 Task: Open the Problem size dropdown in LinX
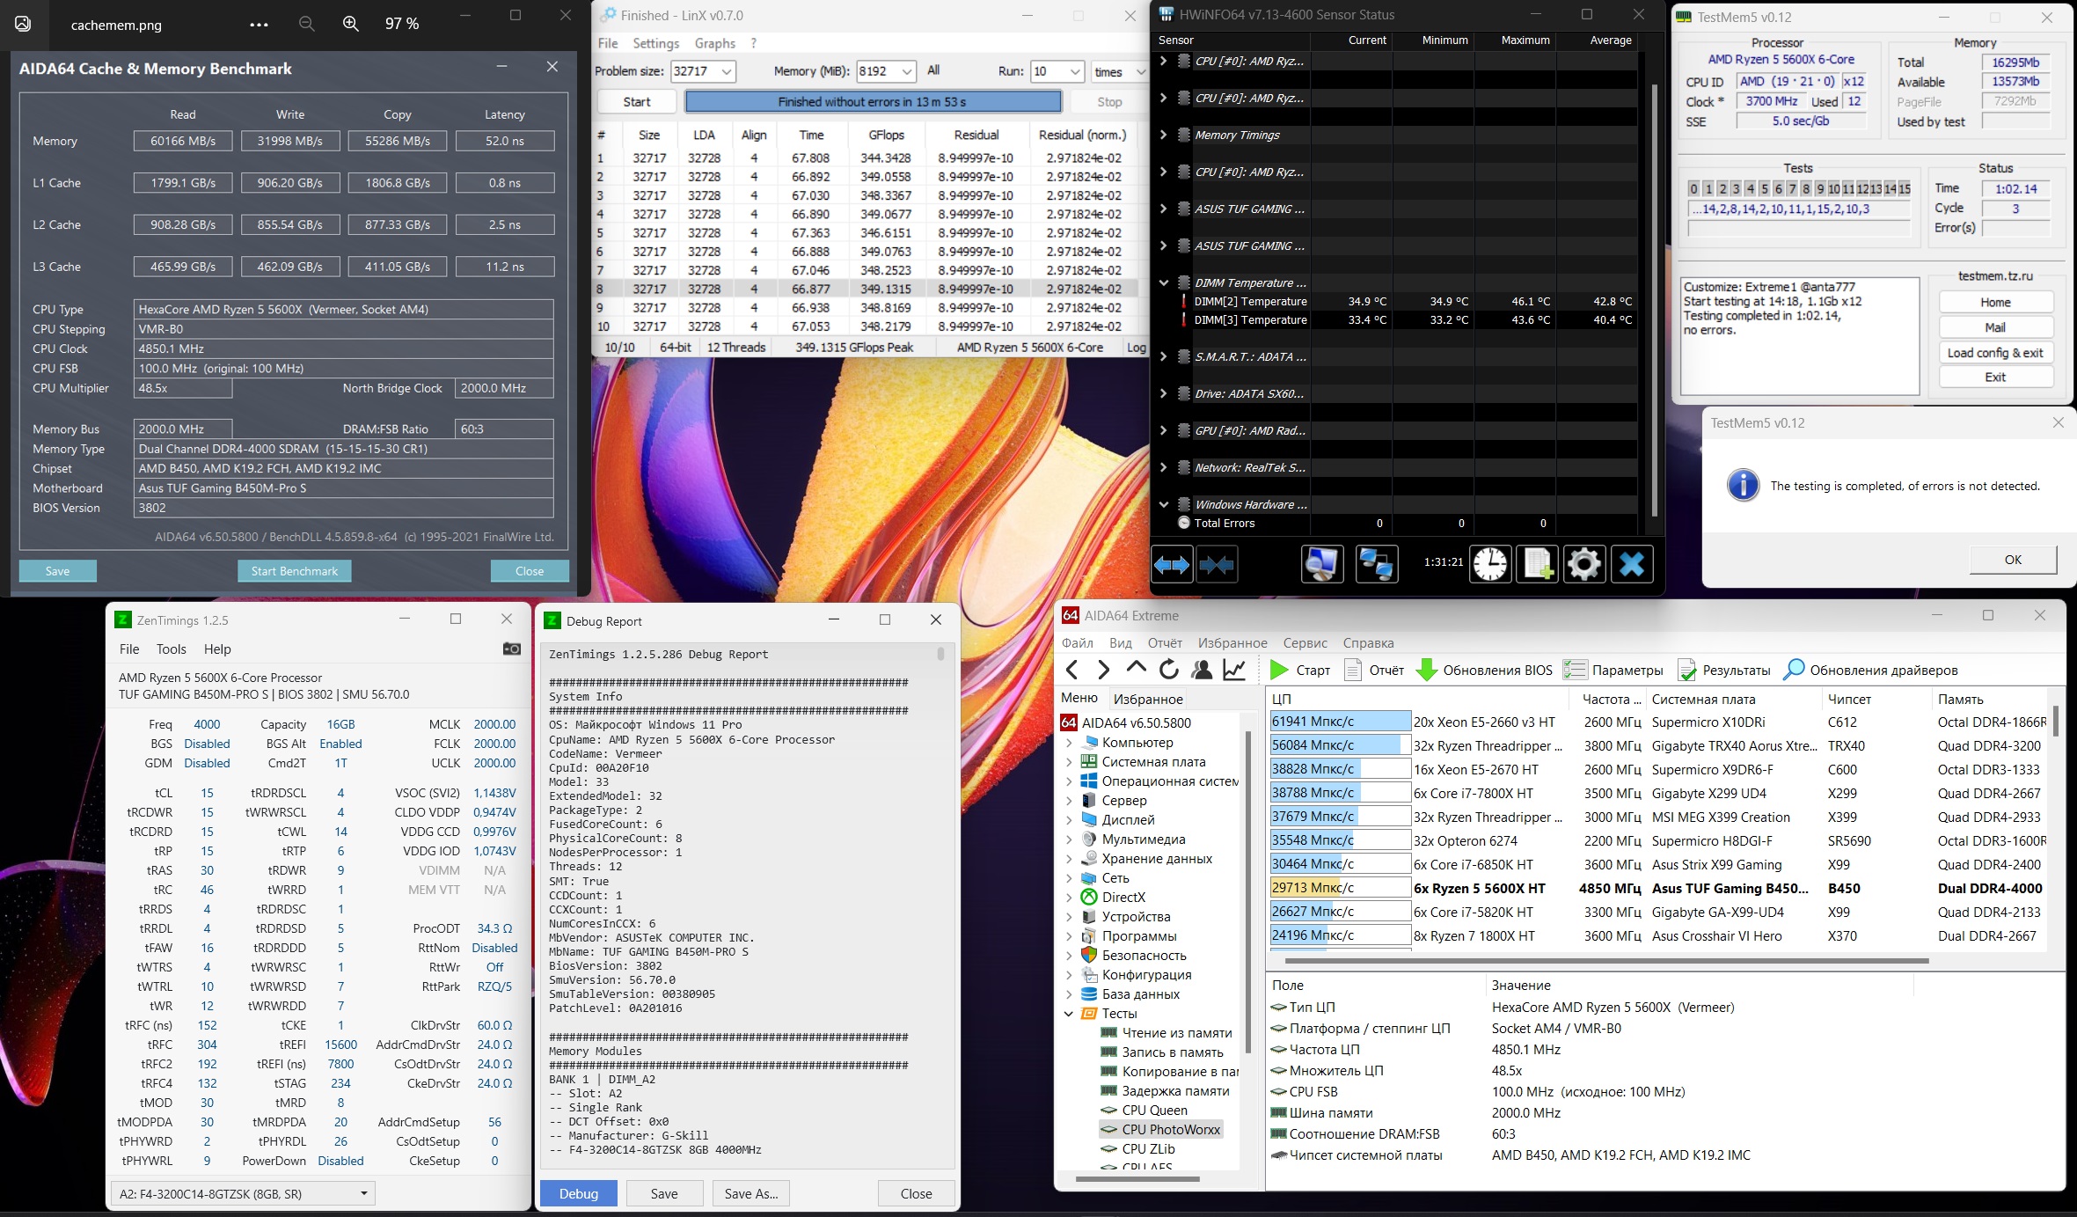(727, 71)
